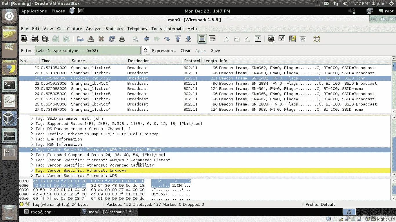396x222 pixels.
Task: Click the packet list vertical scrollbar
Action: pyautogui.click(x=393, y=85)
